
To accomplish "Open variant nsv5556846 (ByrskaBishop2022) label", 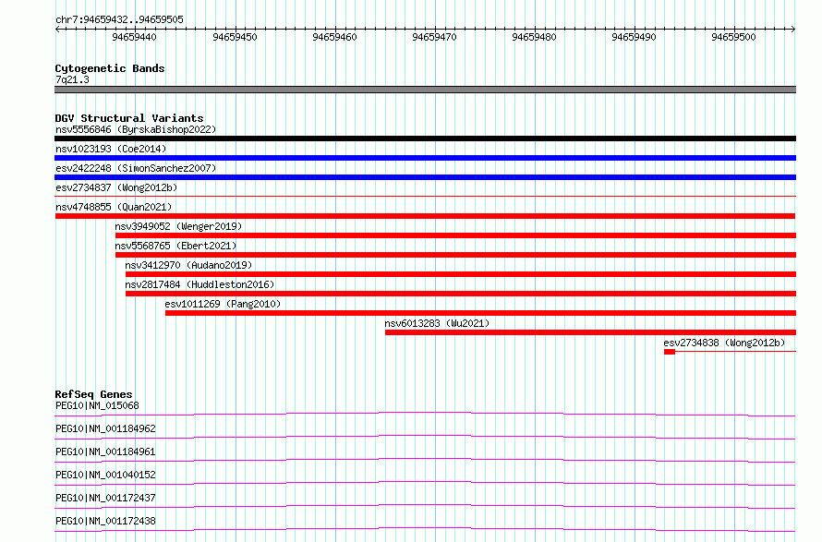I will pos(136,129).
